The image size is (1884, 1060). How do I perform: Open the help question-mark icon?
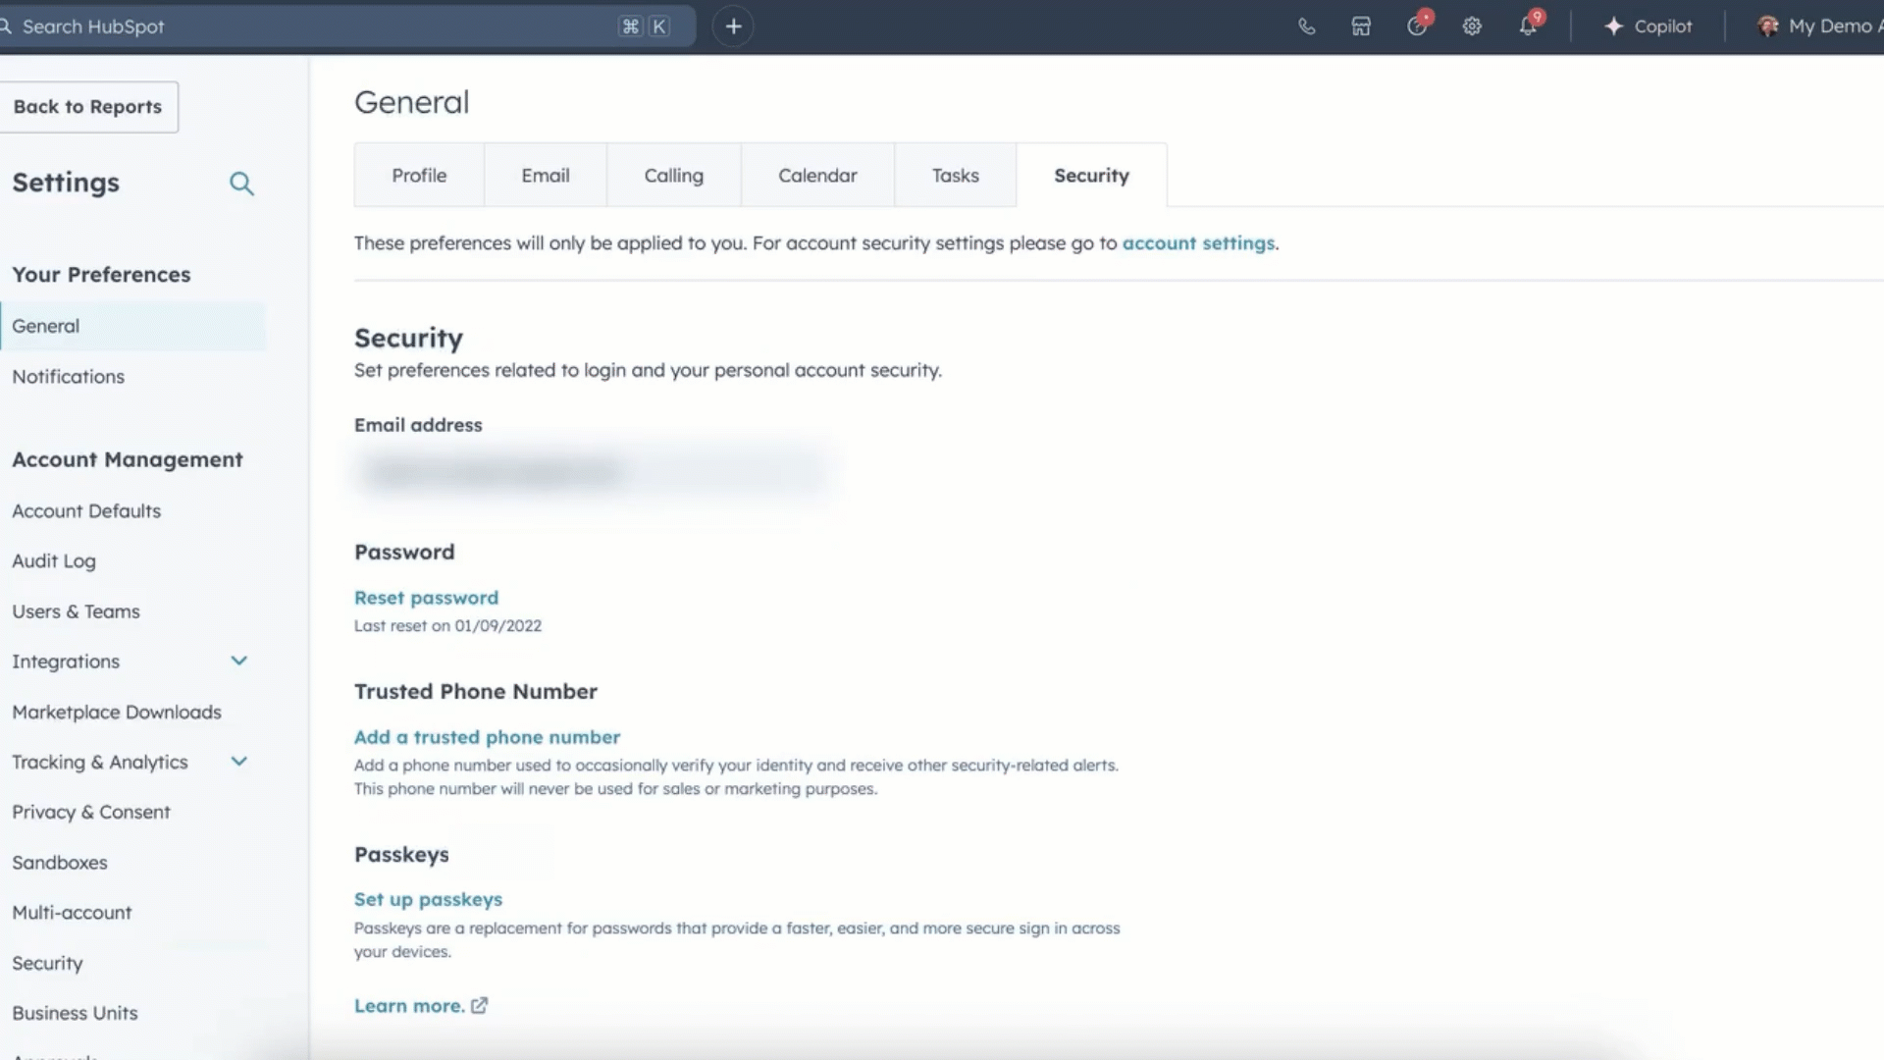coord(1417,26)
